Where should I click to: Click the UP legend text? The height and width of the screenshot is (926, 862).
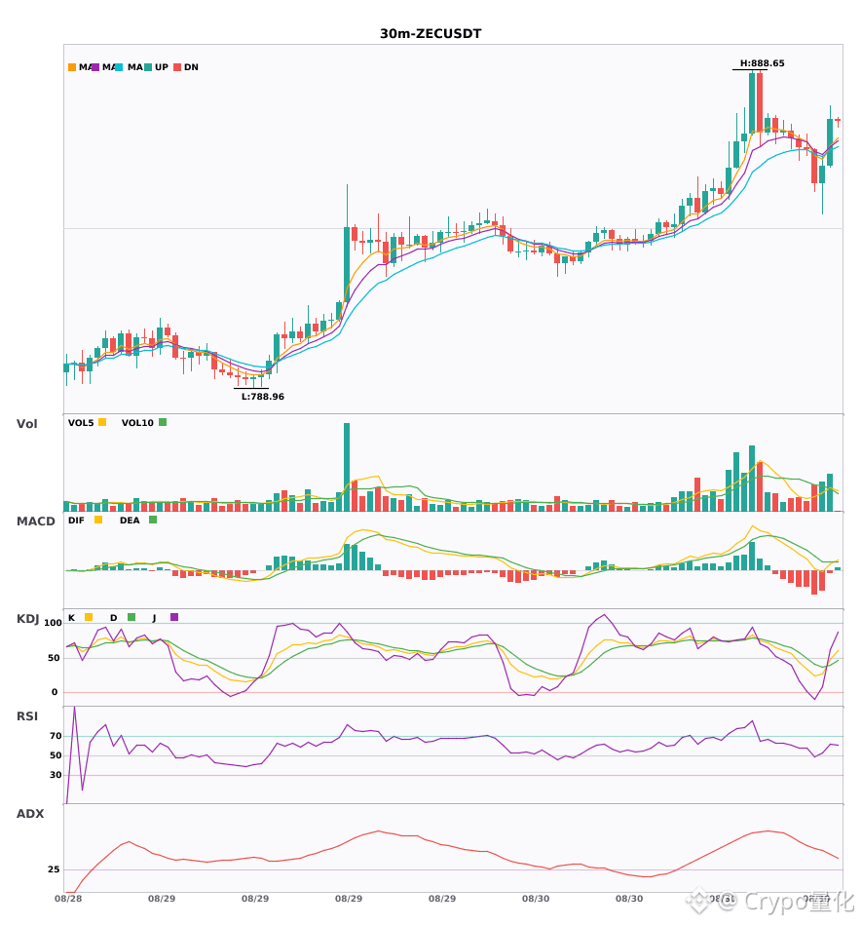point(161,67)
